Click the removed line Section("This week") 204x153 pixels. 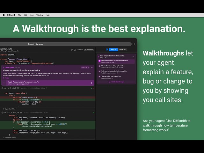(x=47, y=98)
